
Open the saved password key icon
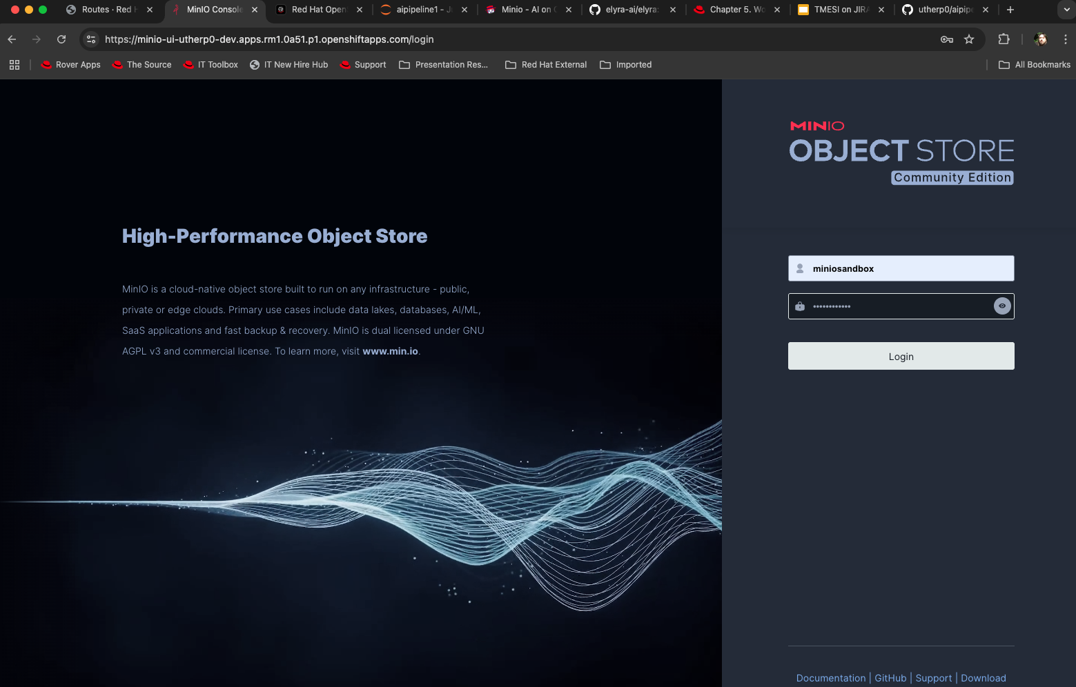coord(947,39)
